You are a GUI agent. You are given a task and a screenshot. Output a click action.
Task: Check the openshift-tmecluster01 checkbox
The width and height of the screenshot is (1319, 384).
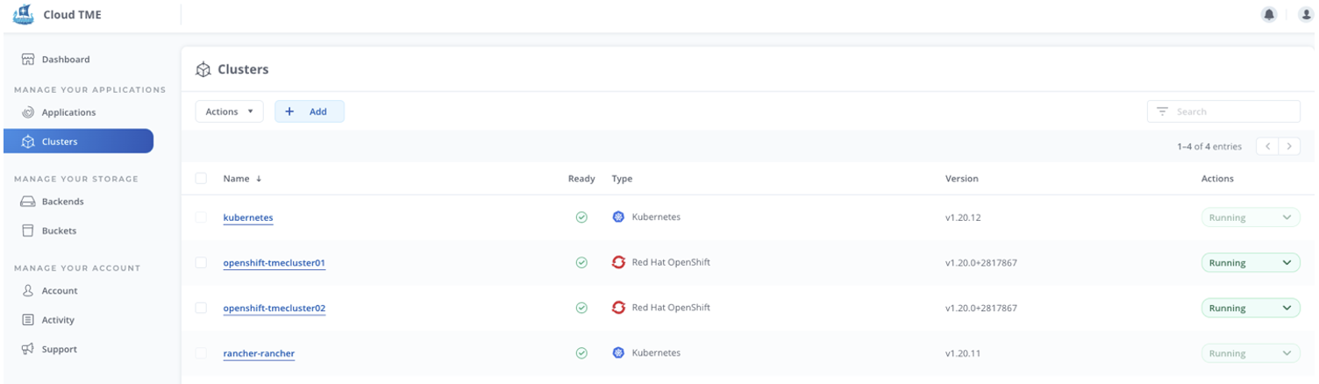click(x=201, y=262)
